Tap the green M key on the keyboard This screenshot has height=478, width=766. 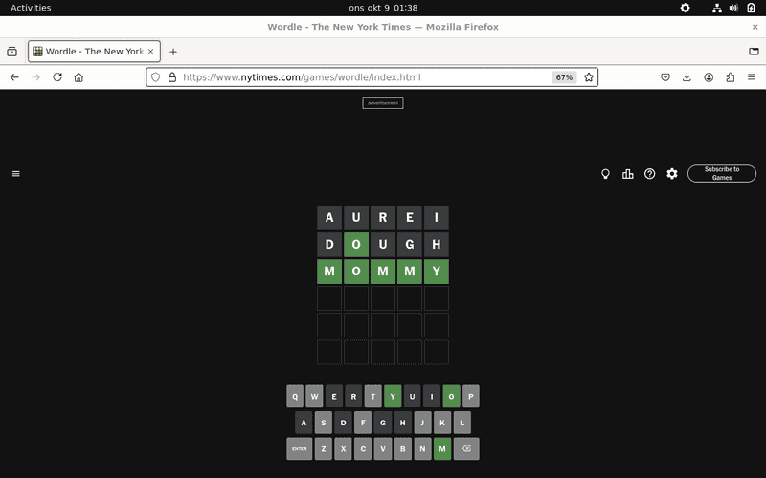click(442, 448)
